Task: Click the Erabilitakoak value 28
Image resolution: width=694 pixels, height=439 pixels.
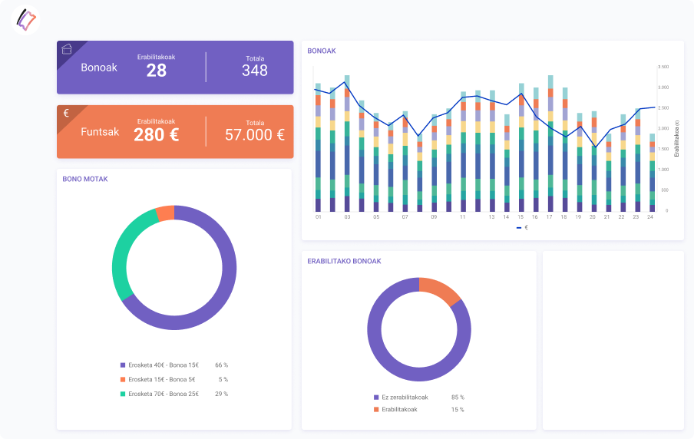Action: click(157, 71)
